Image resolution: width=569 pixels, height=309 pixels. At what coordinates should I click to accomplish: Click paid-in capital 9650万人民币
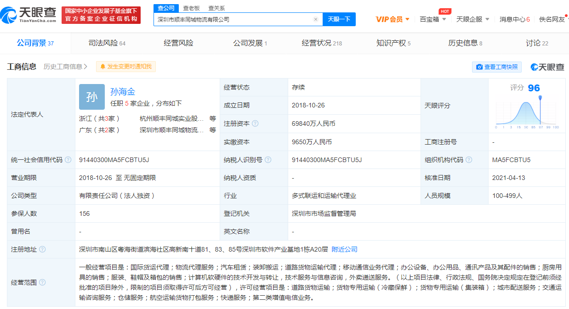(x=312, y=142)
